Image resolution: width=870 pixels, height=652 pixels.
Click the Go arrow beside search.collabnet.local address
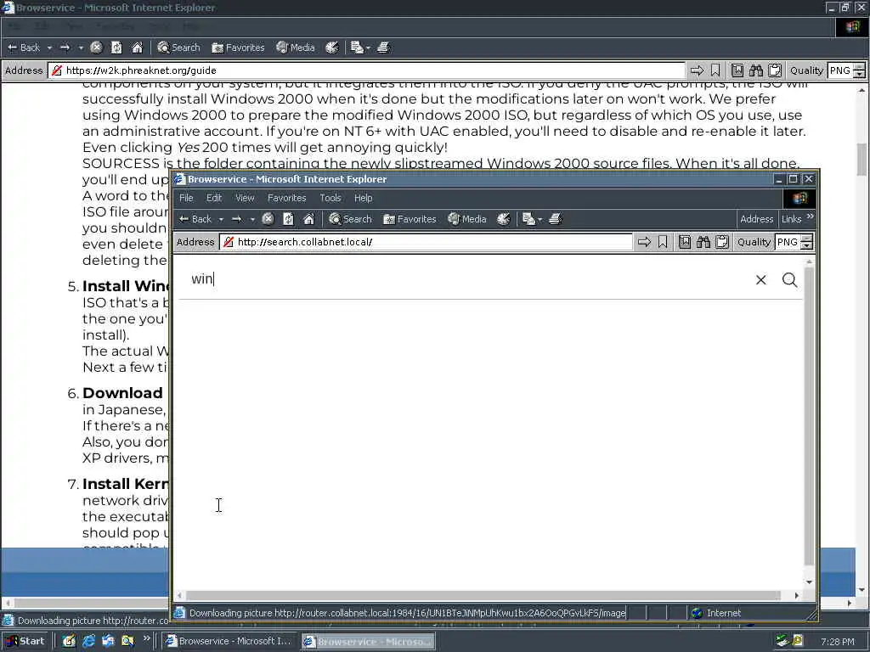(x=644, y=242)
